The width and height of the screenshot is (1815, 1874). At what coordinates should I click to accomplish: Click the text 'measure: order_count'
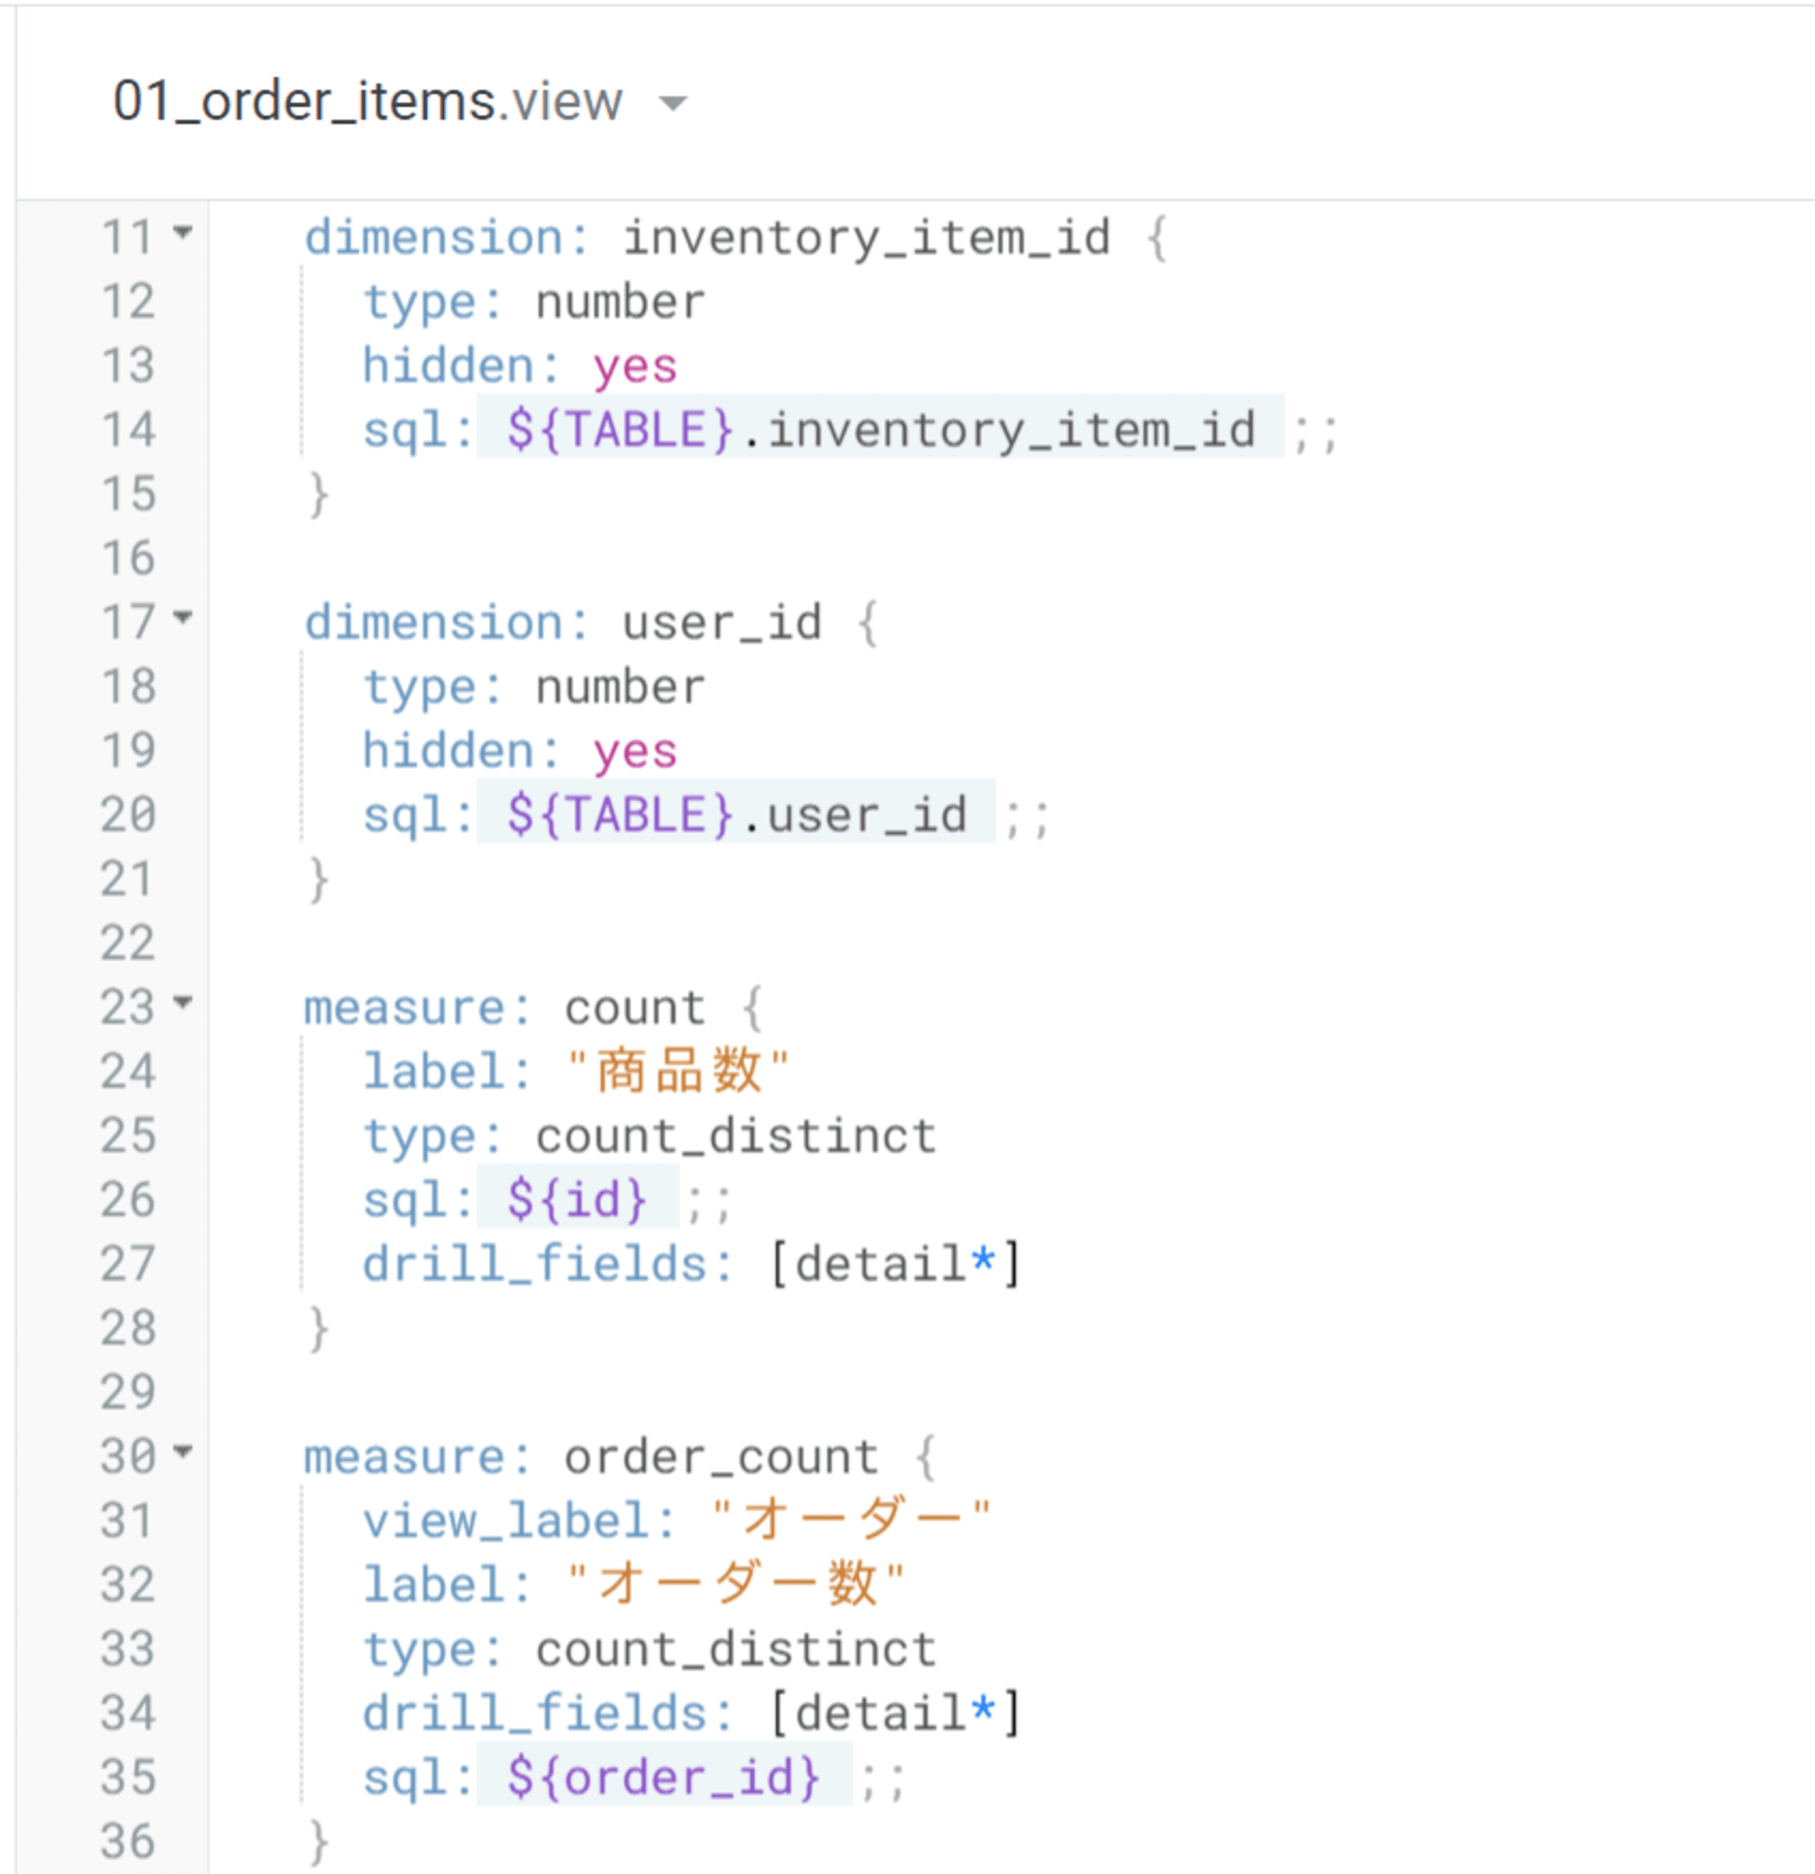click(x=592, y=1457)
